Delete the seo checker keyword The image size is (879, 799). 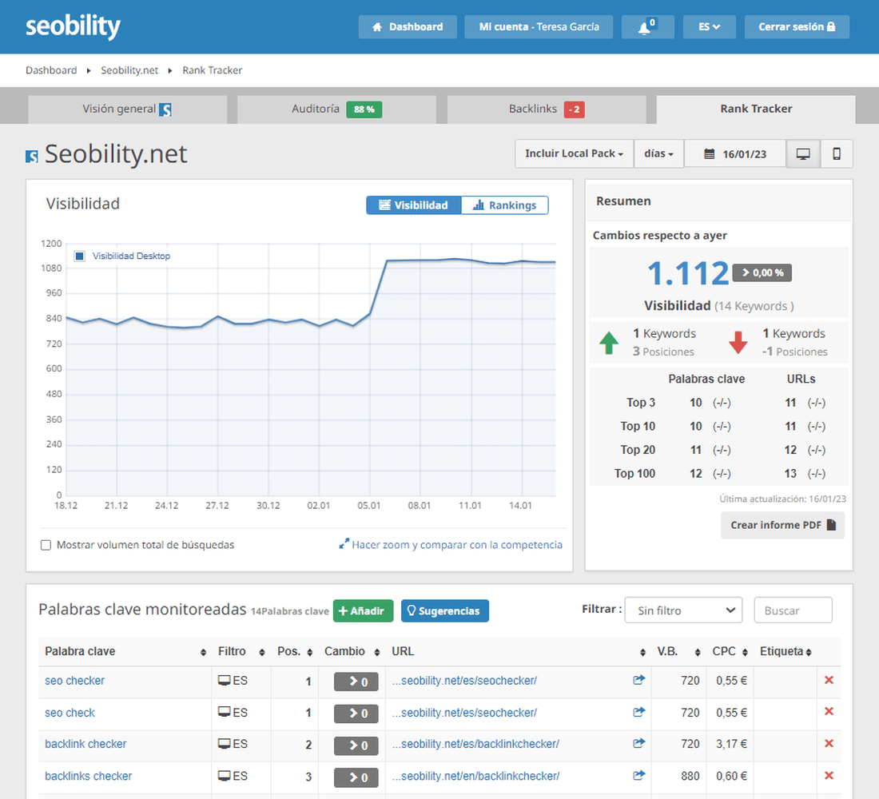pos(829,680)
